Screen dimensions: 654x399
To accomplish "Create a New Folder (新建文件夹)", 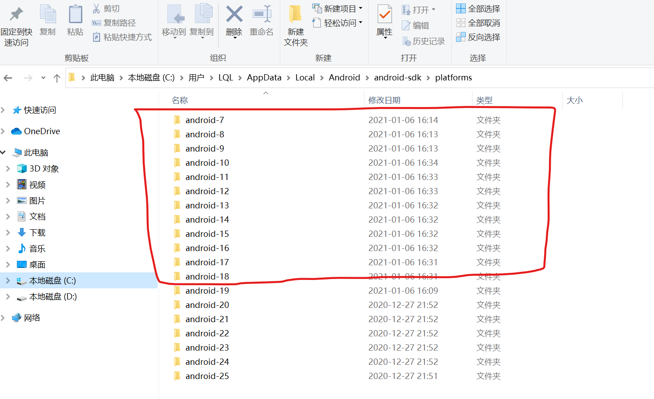I will [296, 25].
